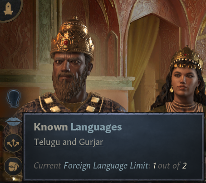The image size is (206, 183).
Task: Click the blue lips languages icon
Action: click(13, 121)
